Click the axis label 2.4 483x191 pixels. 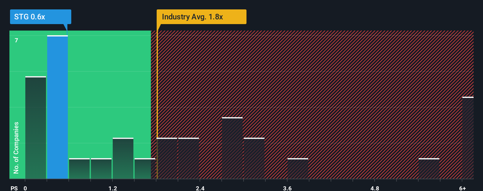click(200, 188)
